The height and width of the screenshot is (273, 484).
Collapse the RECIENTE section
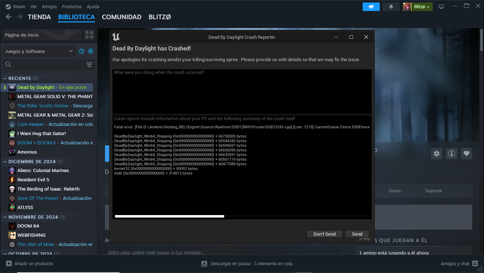(x=5, y=78)
